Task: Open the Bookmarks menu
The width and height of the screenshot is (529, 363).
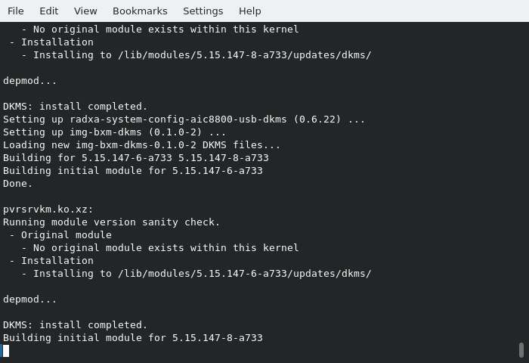Action: click(140, 11)
